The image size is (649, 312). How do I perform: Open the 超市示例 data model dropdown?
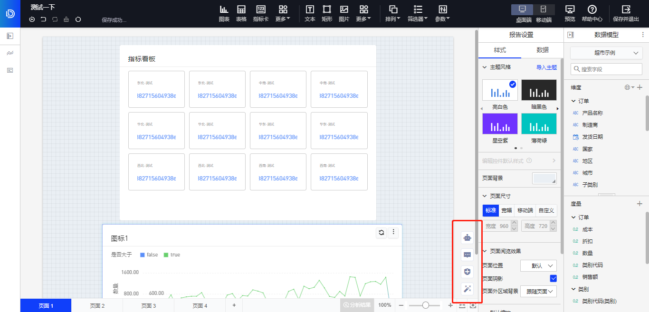(x=606, y=53)
